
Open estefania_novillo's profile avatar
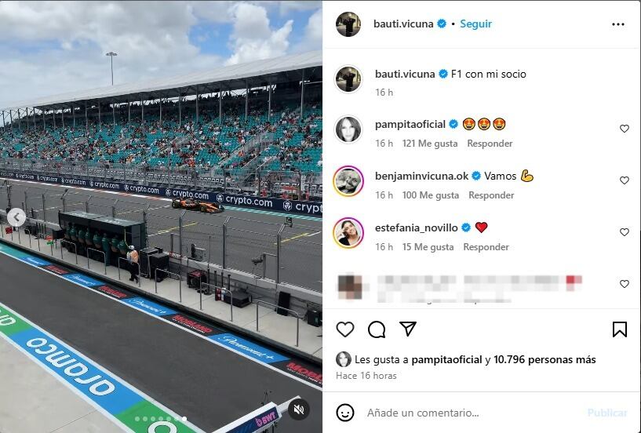tap(348, 233)
